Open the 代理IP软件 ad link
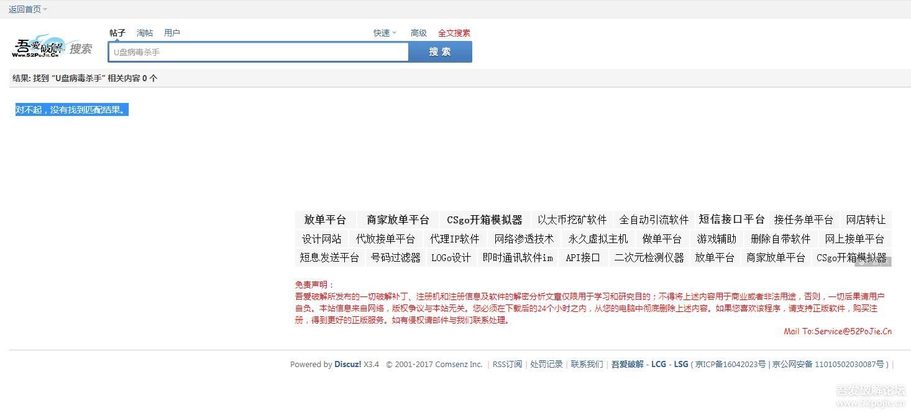The width and height of the screenshot is (911, 413). click(455, 239)
